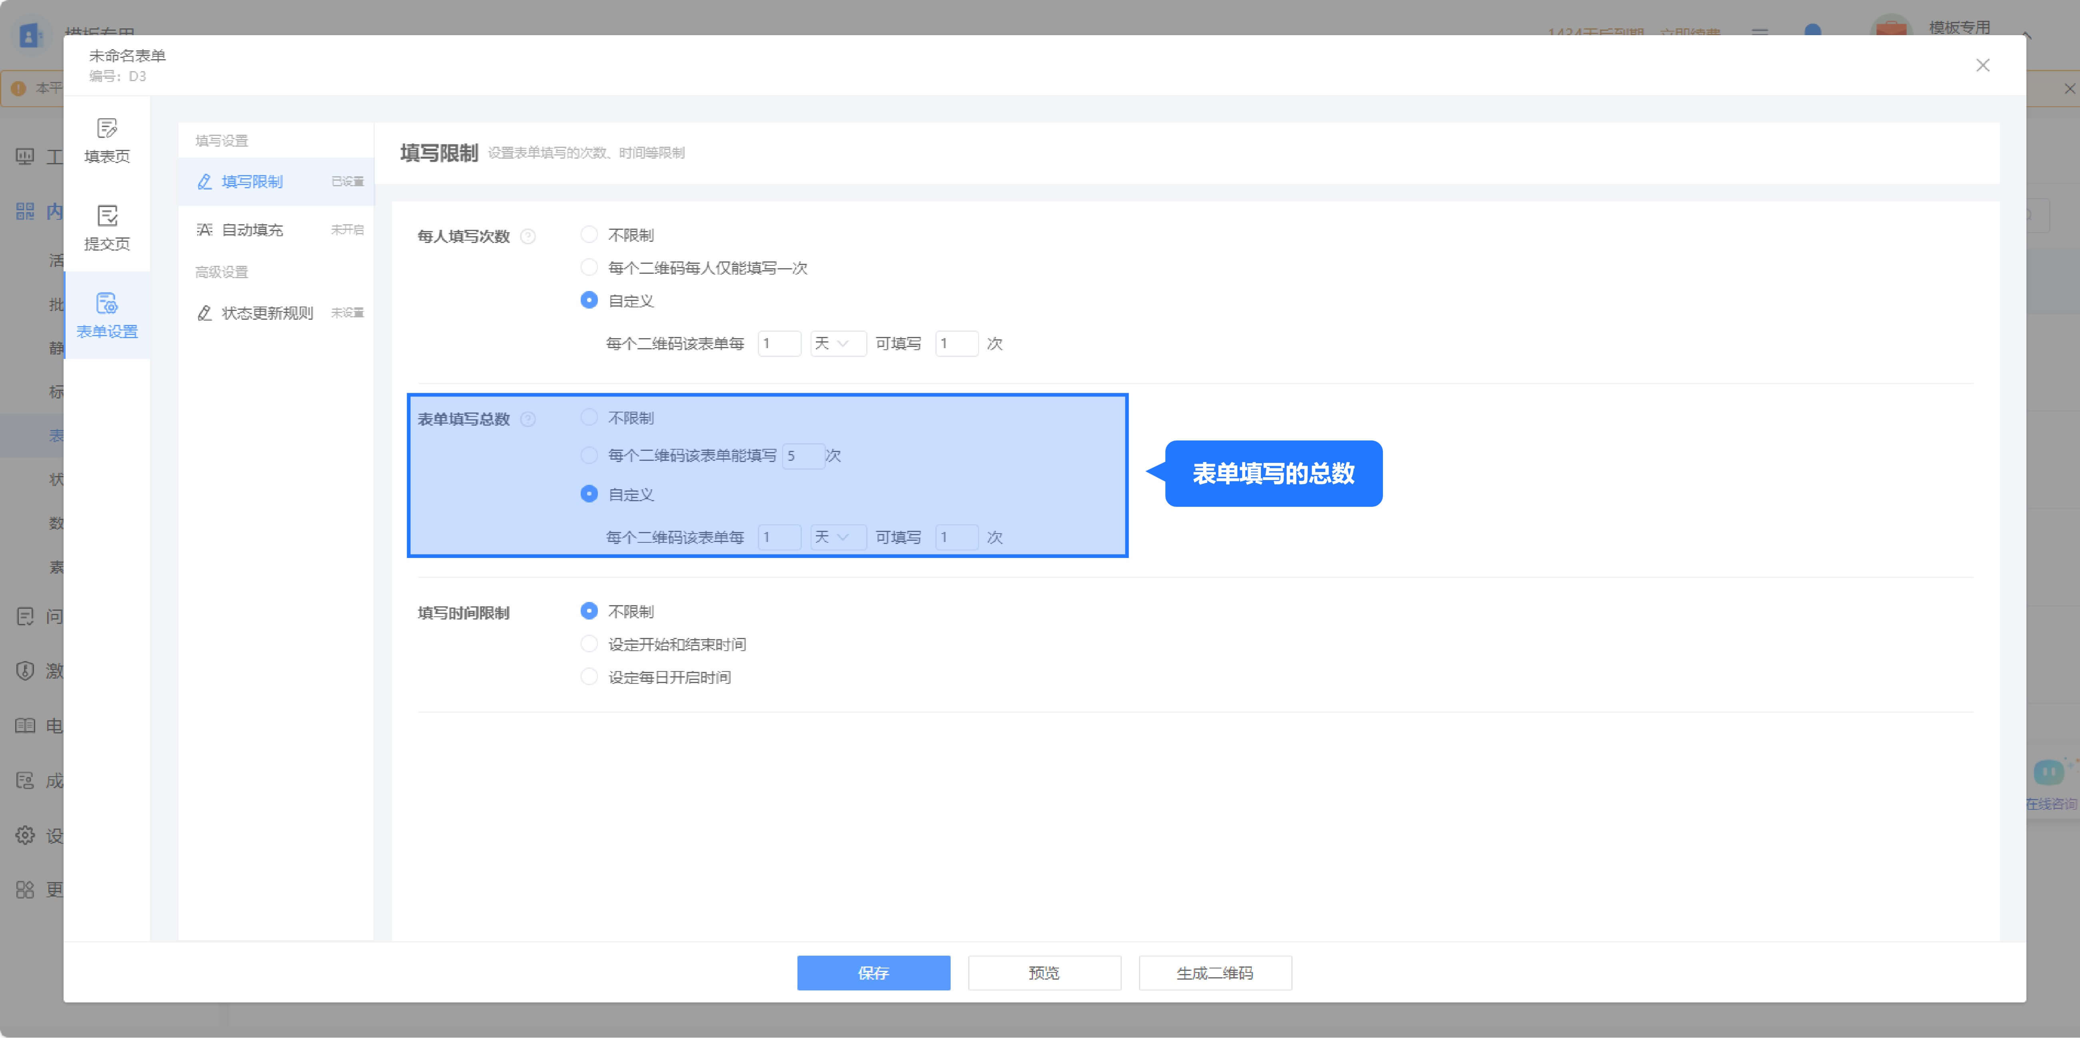Viewport: 2080px width, 1038px height.
Task: Expand 天 unit dropdown under 每人填写次数
Action: point(837,344)
